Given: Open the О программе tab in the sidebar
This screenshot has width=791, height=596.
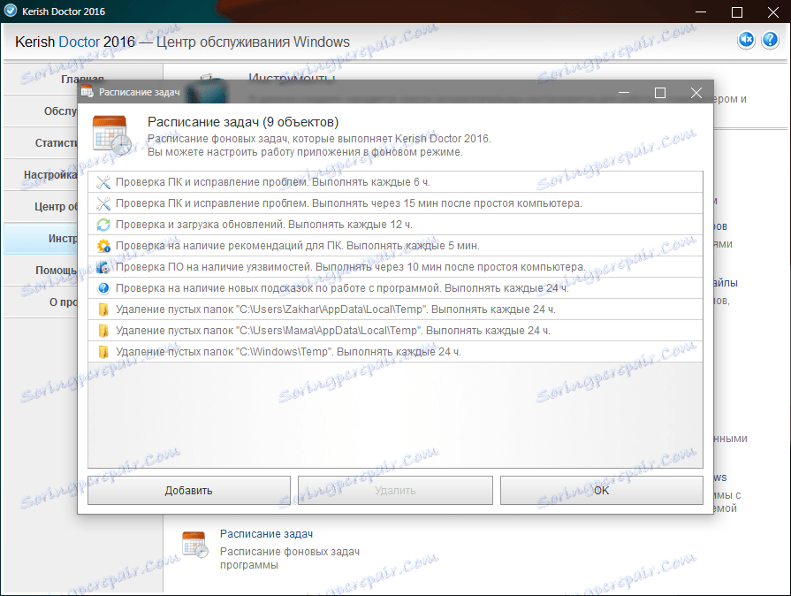Looking at the screenshot, I should pos(41,302).
